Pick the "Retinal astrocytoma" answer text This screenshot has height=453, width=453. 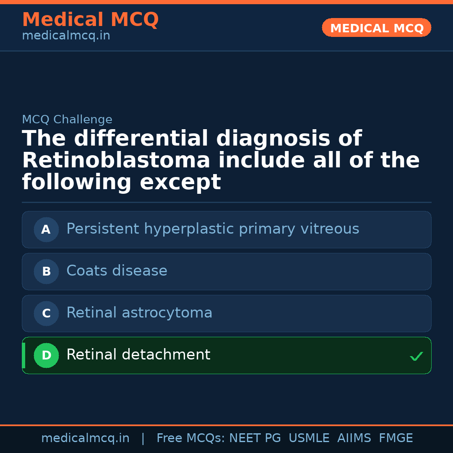pos(139,313)
